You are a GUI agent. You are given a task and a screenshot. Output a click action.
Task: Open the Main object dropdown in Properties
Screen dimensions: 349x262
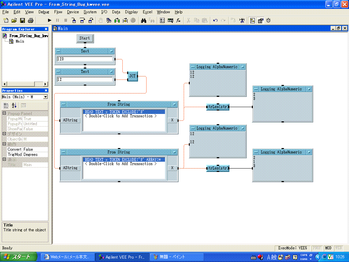45,97
